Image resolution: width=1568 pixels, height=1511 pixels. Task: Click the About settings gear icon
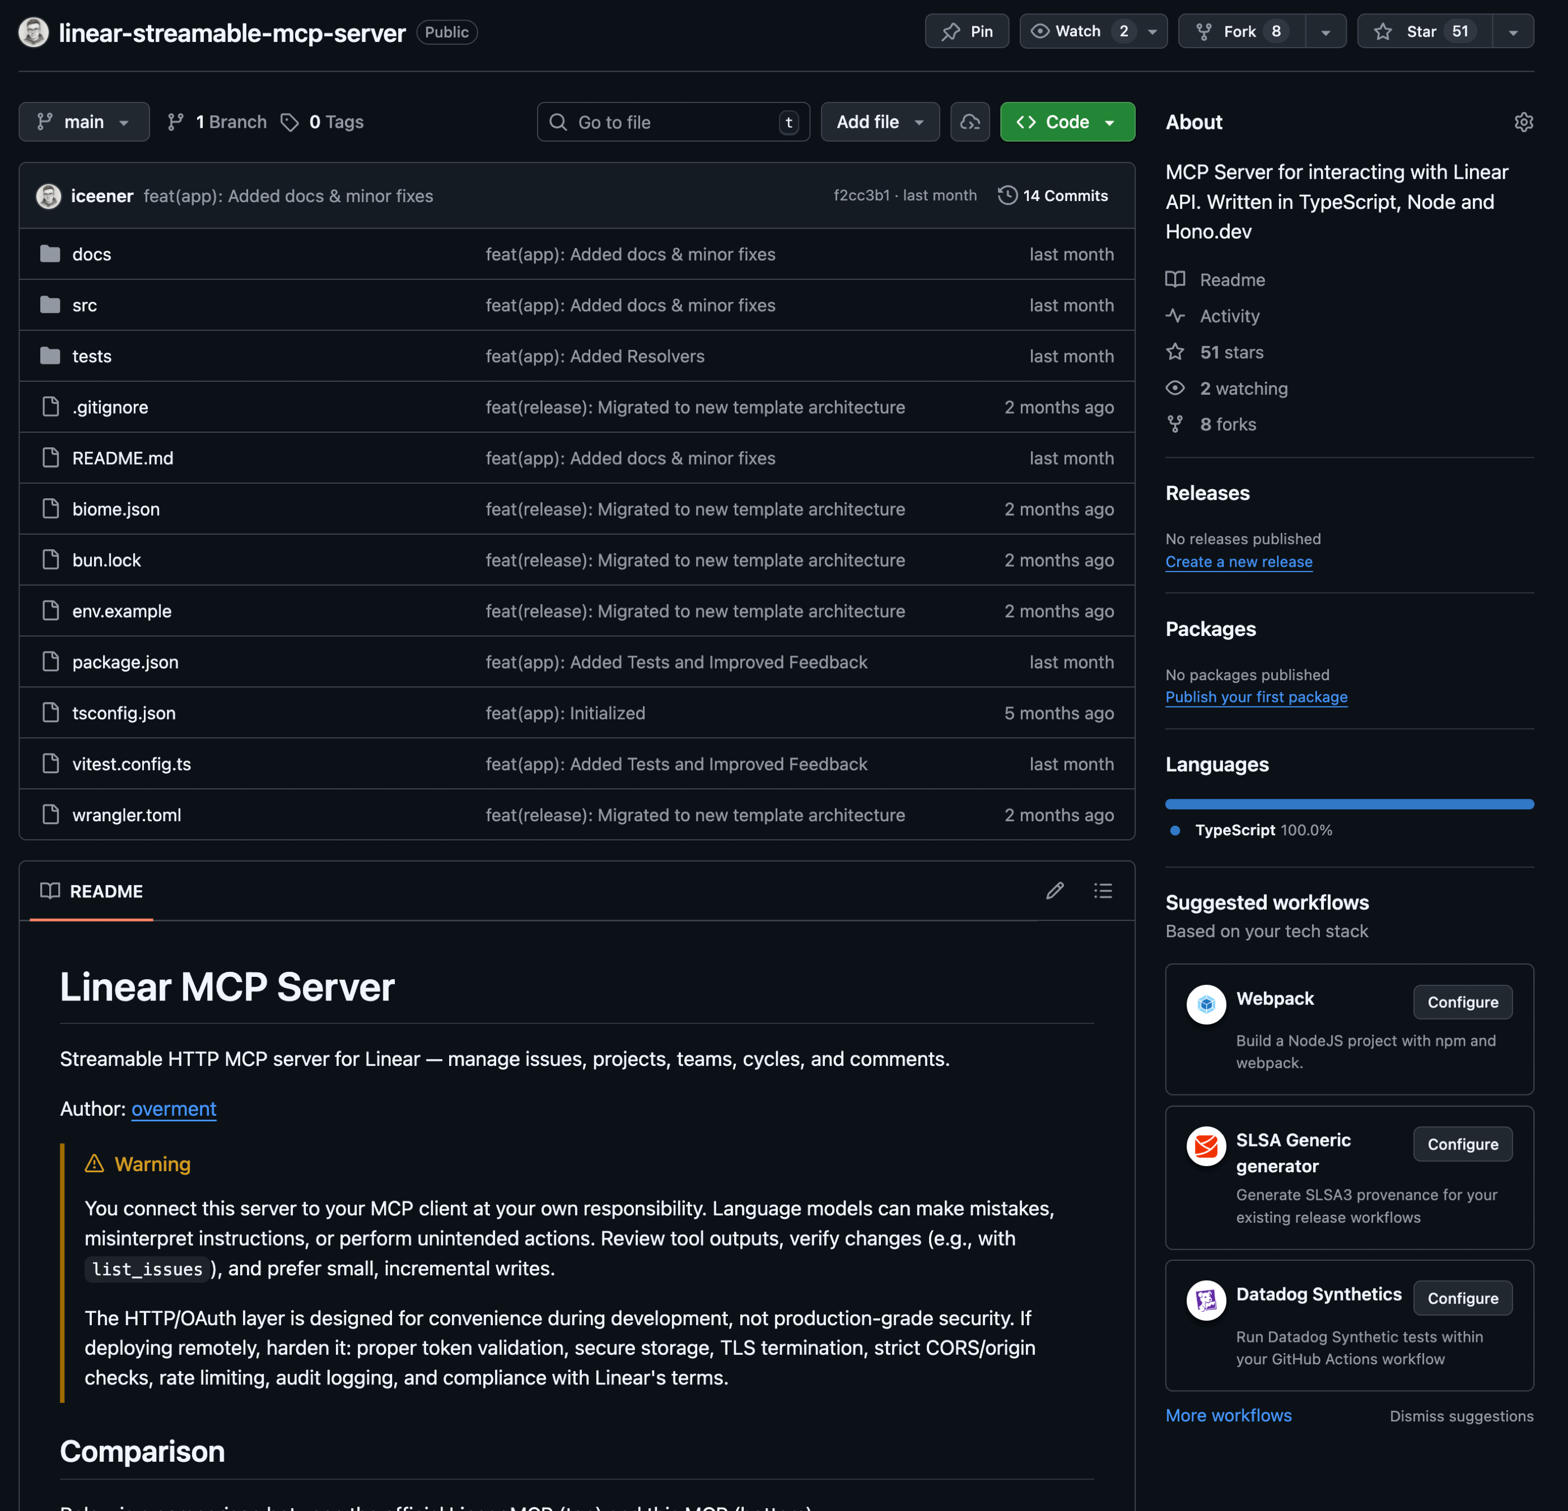coord(1523,123)
